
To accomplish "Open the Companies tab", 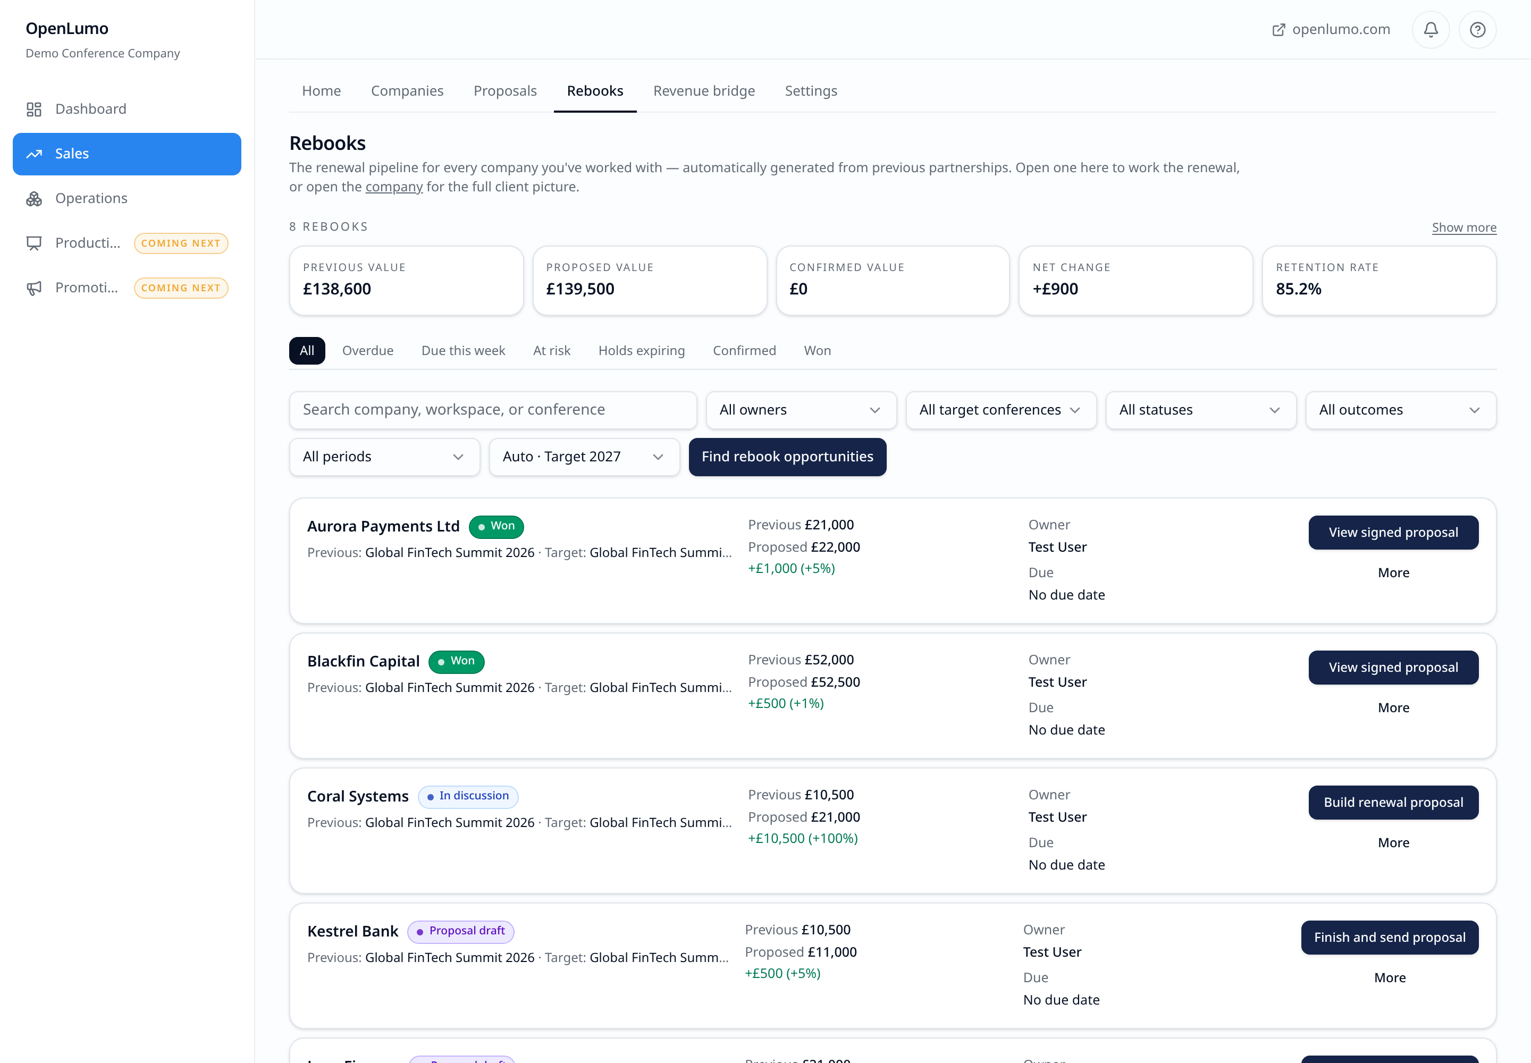I will (x=407, y=91).
